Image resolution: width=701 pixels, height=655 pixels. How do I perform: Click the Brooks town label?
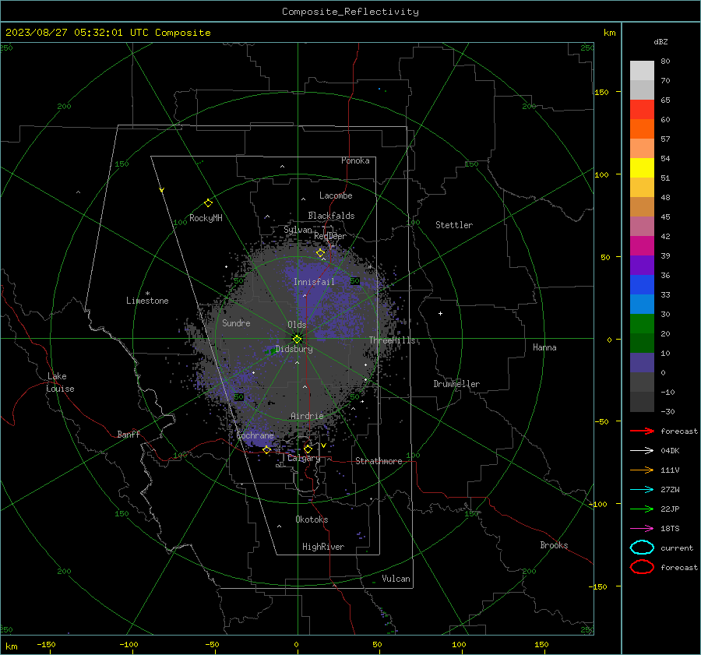[x=554, y=545]
